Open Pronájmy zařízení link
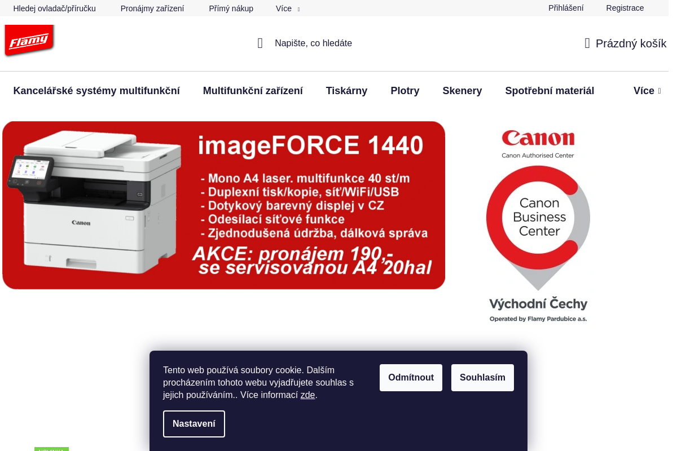The width and height of the screenshot is (677, 451). click(x=152, y=8)
